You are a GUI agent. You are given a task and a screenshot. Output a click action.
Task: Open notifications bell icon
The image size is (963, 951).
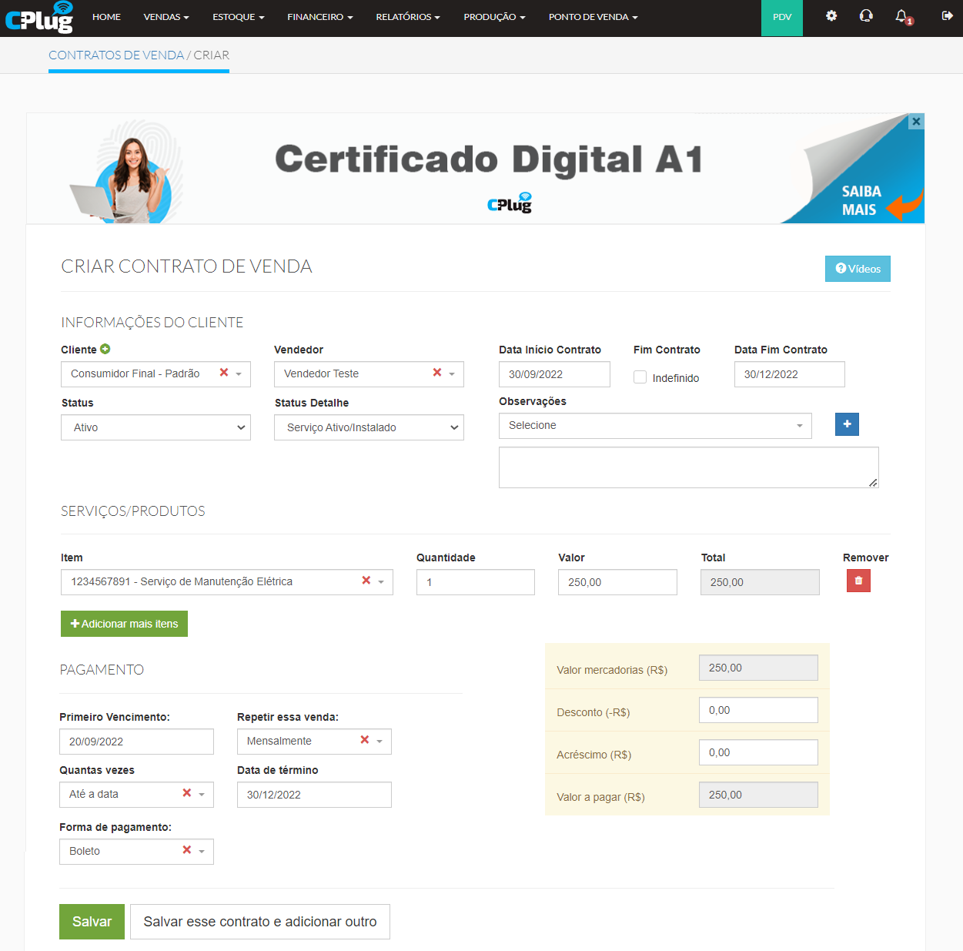pyautogui.click(x=902, y=16)
